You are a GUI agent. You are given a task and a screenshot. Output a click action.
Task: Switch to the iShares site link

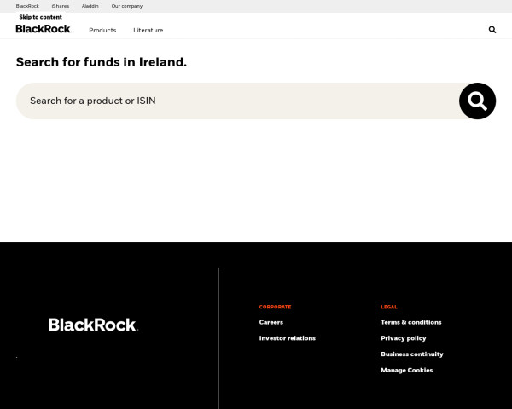click(60, 6)
